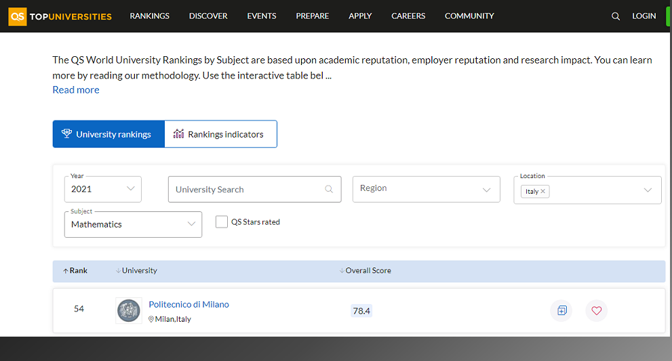The height and width of the screenshot is (361, 672).
Task: Click Read more link
Action: (x=76, y=90)
